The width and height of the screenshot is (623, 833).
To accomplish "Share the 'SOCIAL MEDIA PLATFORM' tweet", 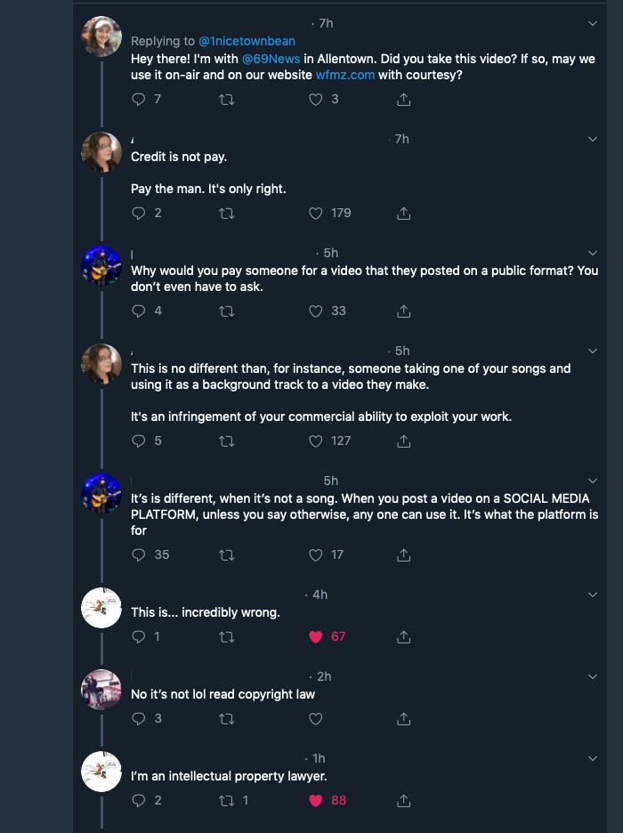I will (x=404, y=555).
